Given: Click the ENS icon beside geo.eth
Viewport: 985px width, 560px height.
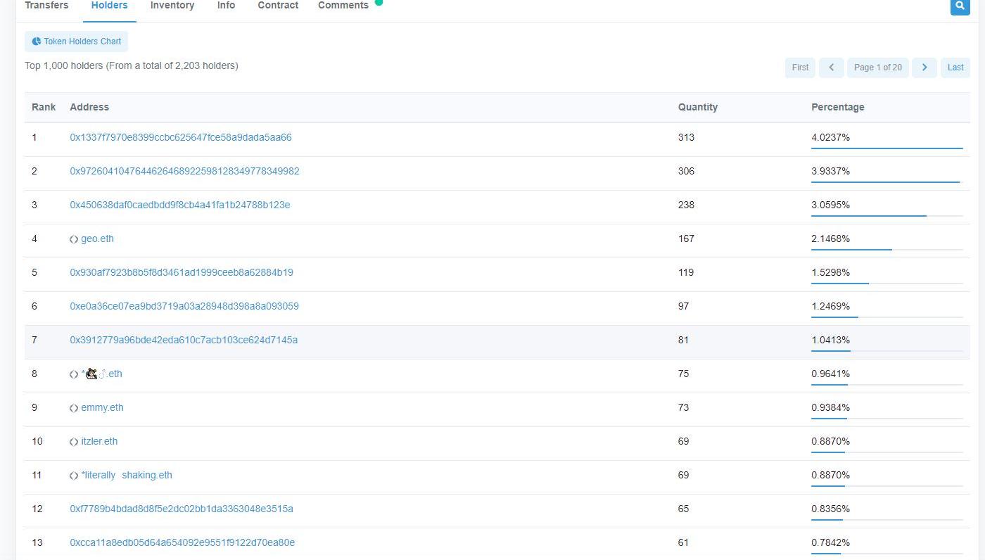Looking at the screenshot, I should pos(74,239).
